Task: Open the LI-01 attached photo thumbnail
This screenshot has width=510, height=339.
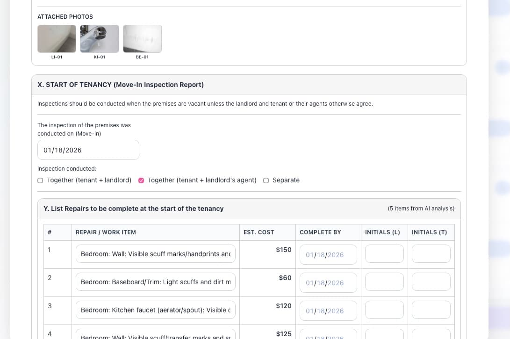Action: click(57, 39)
